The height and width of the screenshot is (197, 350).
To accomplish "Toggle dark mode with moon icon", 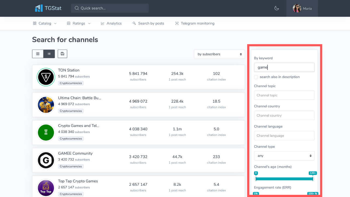I will (x=277, y=8).
